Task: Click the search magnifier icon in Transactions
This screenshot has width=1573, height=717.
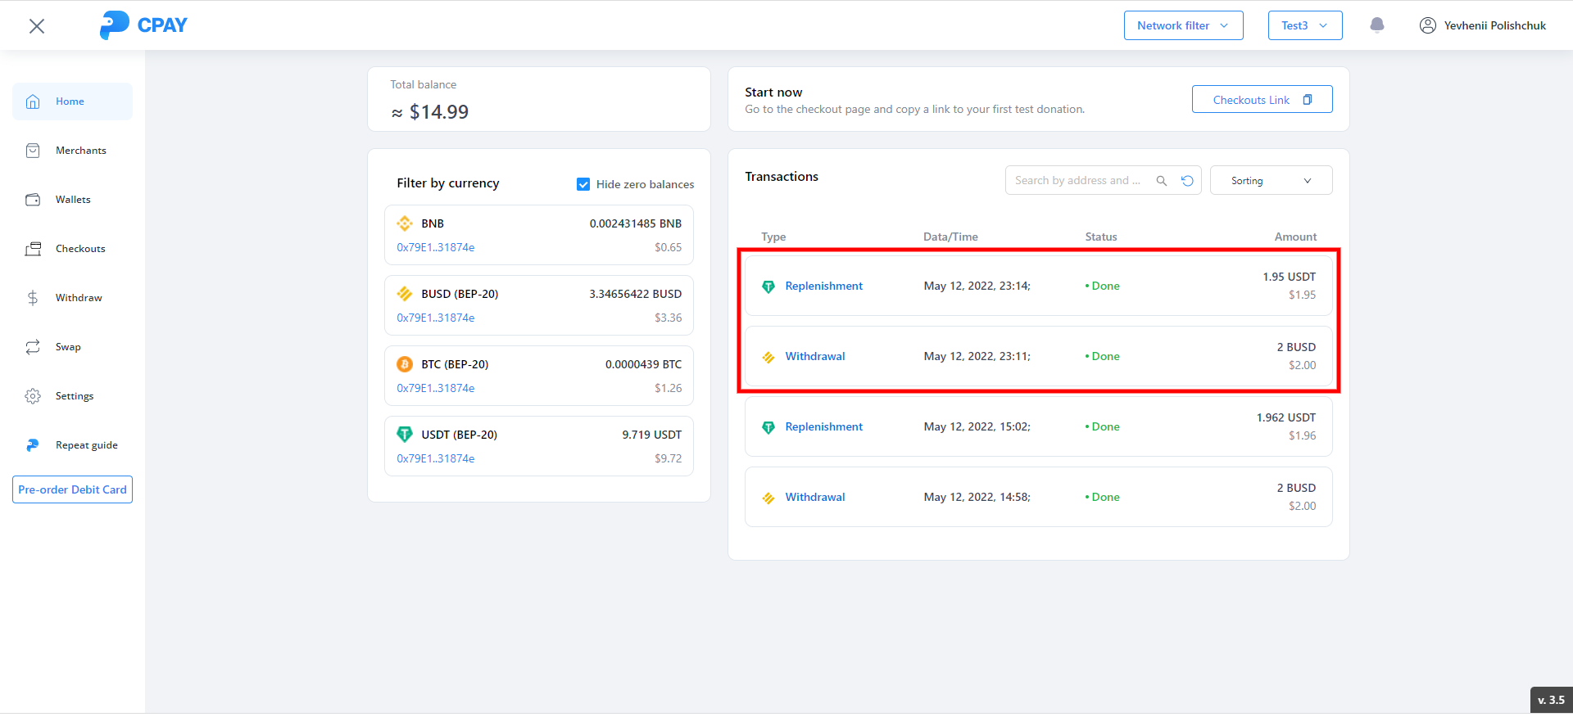Action: coord(1161,181)
